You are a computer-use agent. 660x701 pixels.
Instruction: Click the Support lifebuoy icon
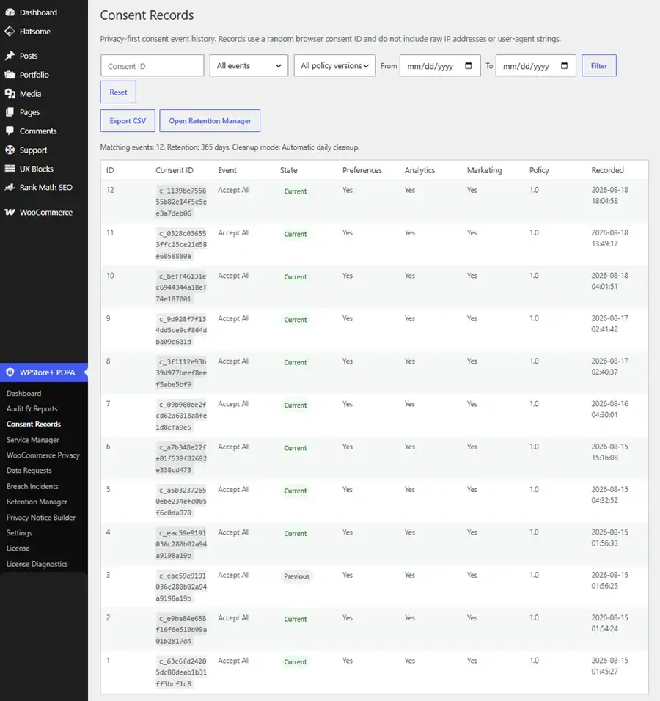click(10, 150)
